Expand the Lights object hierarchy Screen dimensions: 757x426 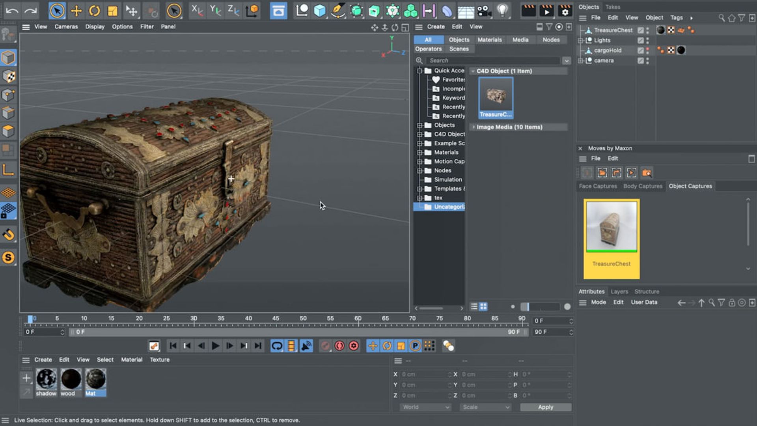pos(580,40)
